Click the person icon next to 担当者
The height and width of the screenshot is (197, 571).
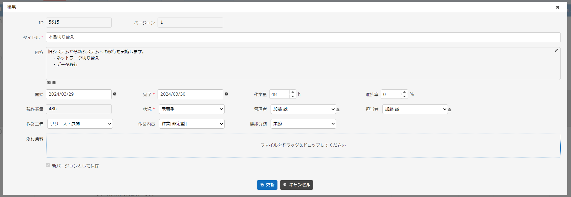(x=450, y=110)
